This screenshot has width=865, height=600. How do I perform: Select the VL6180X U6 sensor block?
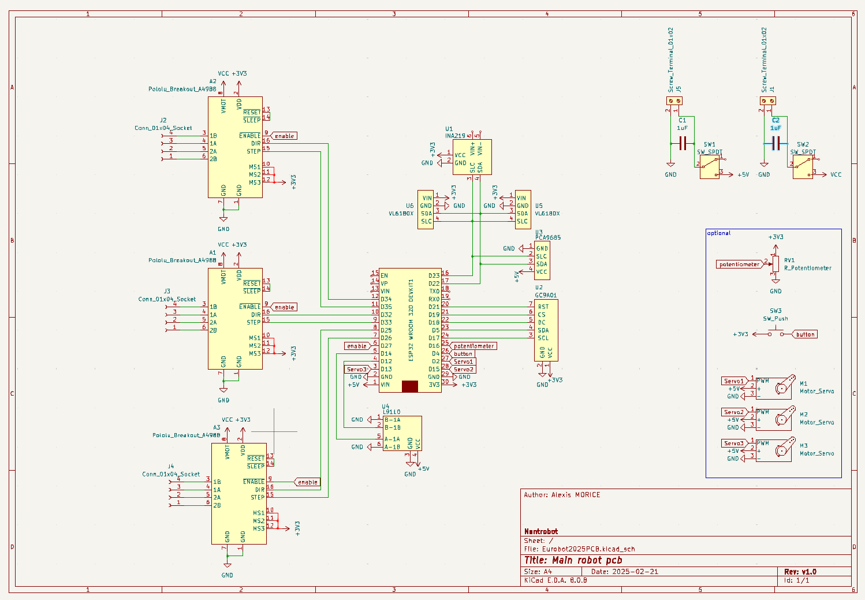[x=425, y=210]
